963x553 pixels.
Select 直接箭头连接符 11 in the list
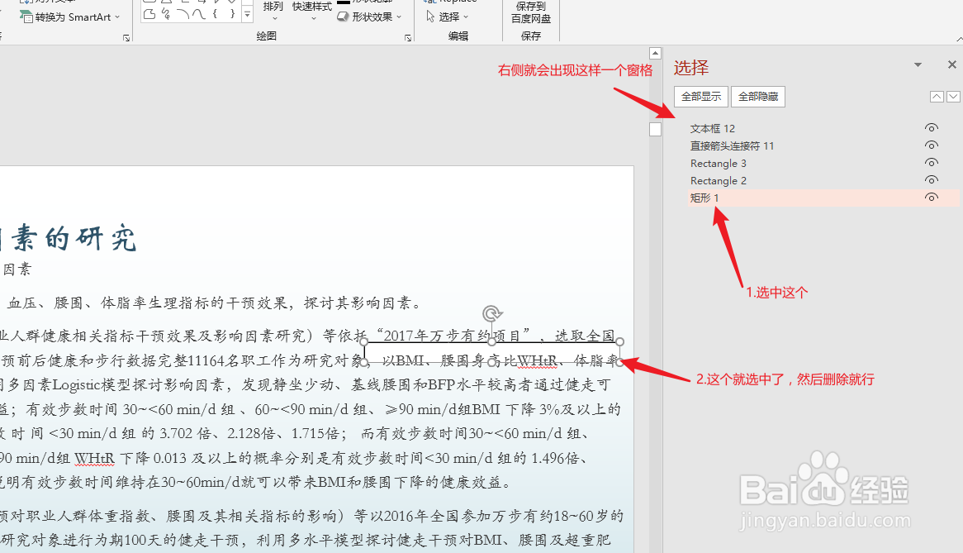732,145
